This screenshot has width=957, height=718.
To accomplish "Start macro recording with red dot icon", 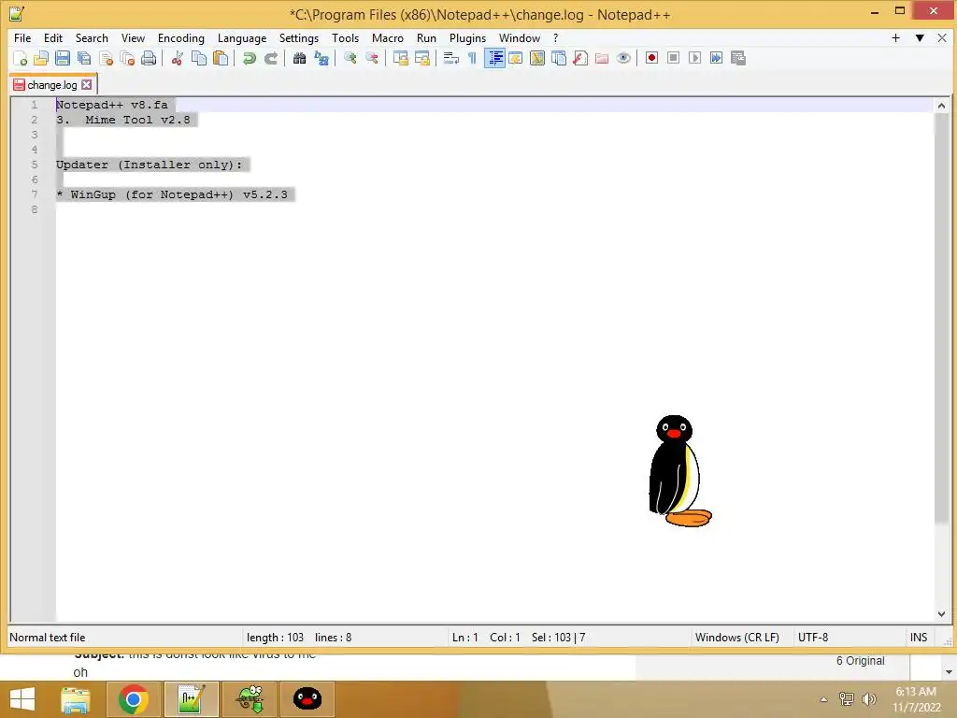I will (651, 58).
